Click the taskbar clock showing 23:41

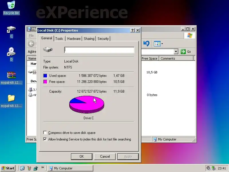pos(222,168)
